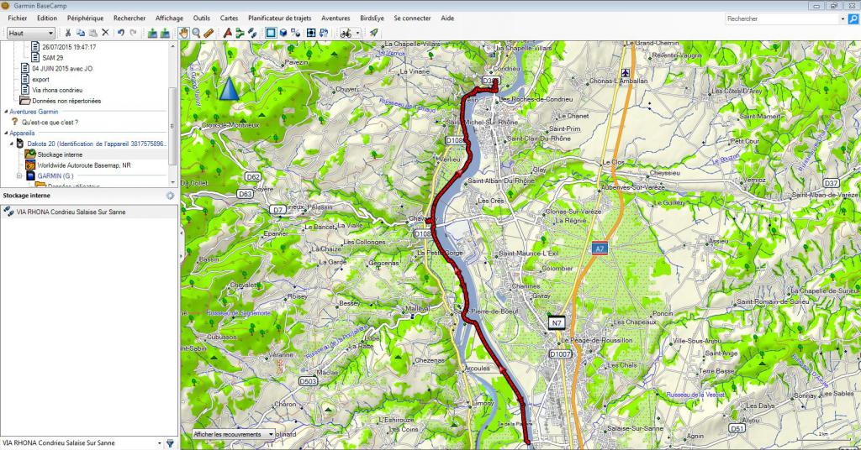
Task: Select the SAM 29 list
Action: click(x=53, y=58)
